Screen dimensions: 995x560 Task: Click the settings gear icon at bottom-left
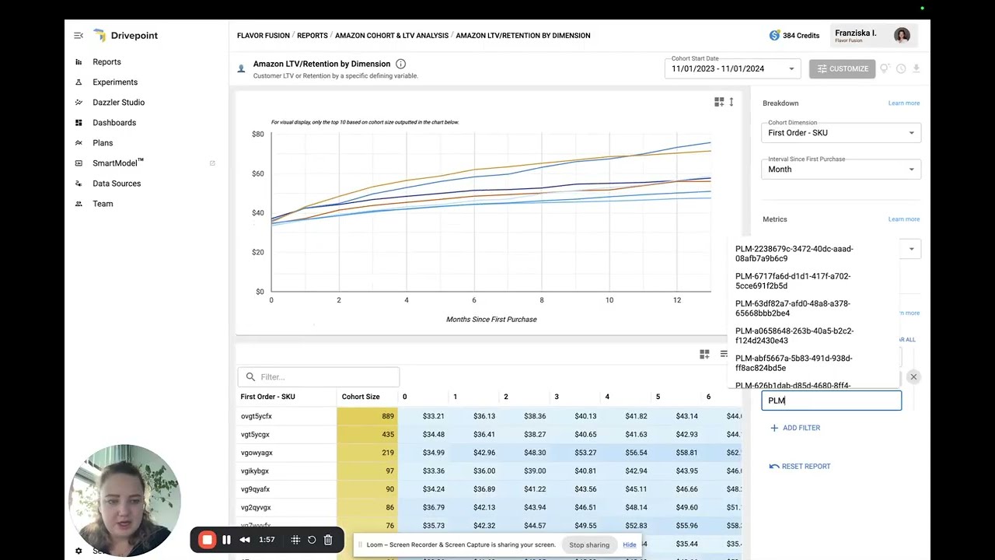tap(79, 551)
